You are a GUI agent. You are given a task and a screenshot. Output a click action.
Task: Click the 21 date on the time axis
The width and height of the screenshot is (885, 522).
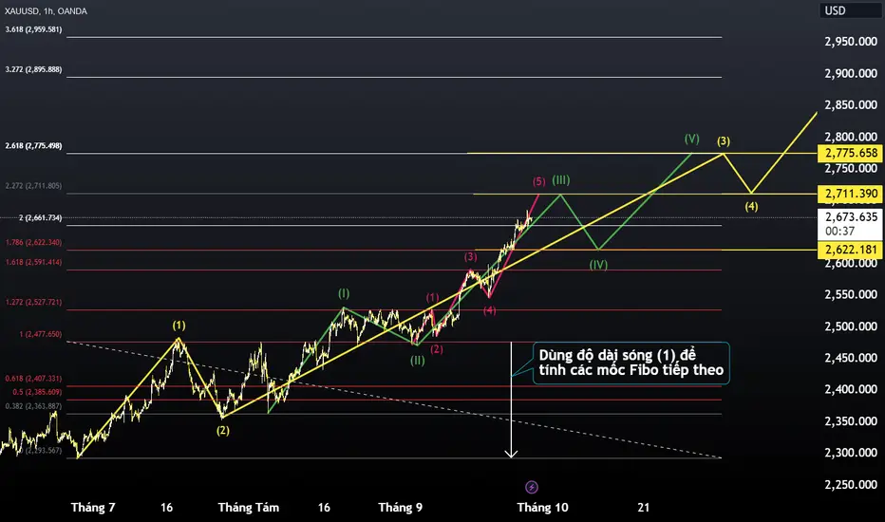[x=644, y=508]
